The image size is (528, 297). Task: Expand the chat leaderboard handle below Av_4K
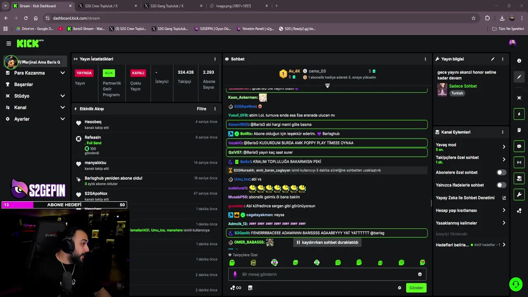coord(327,86)
